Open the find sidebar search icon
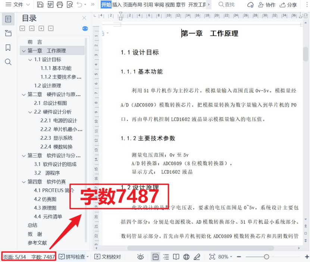The image size is (310, 262). (8, 62)
